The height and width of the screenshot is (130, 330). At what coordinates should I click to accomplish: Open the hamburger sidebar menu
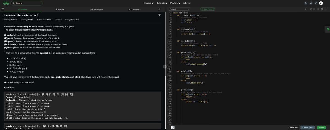pyautogui.click(x=3, y=9)
